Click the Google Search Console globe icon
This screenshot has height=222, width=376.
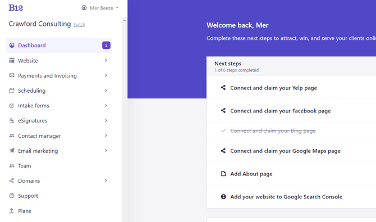pos(223,197)
